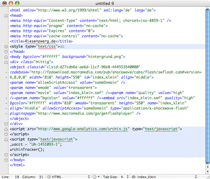Viewport: 210px width, 179px height.
Task: Zoom the window with green button
Action: tap(17, 3)
